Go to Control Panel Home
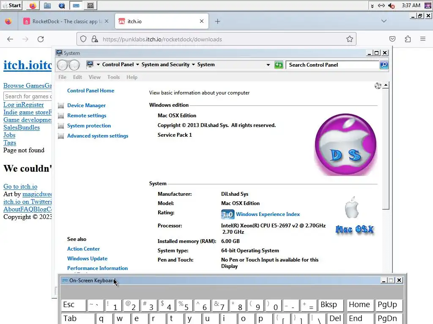Screen dimensions: 433x324 click(90, 91)
